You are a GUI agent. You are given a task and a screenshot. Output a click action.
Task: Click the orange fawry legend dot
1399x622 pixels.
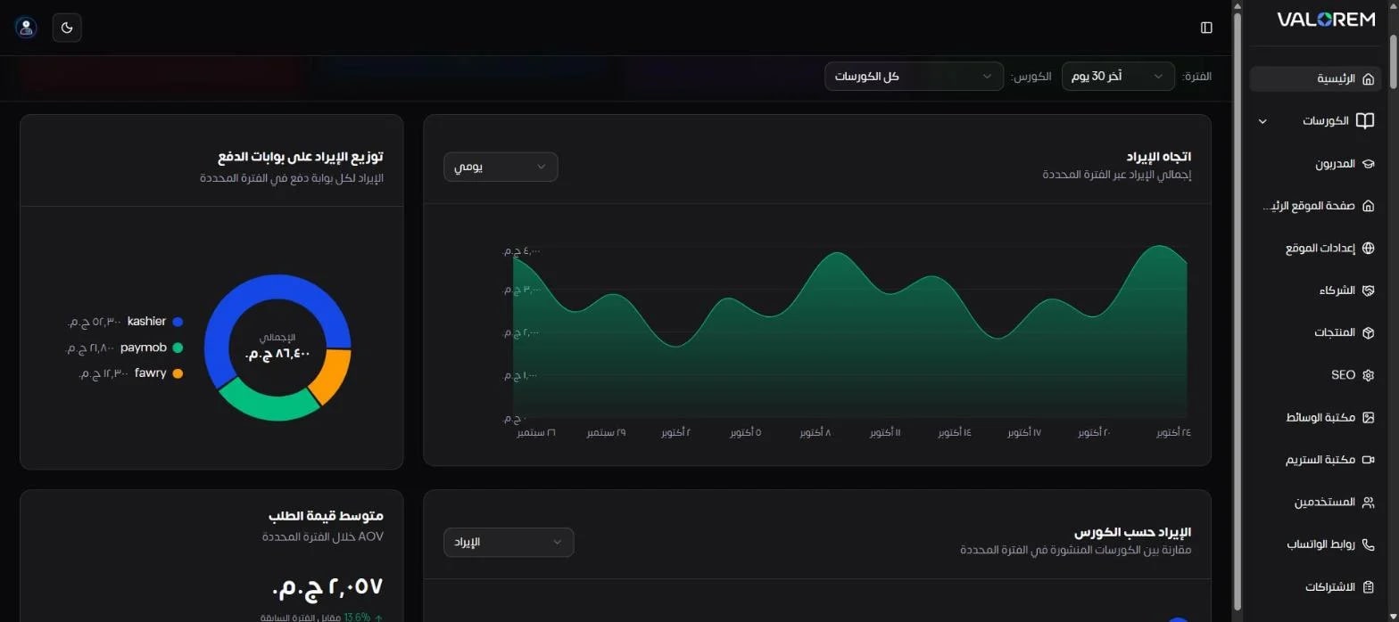(178, 373)
